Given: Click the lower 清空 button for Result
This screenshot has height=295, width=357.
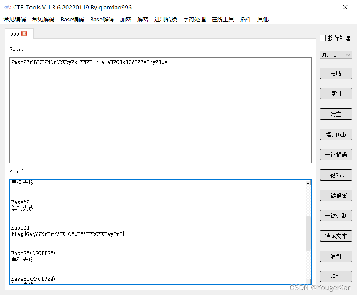Looking at the screenshot, I should coord(336,277).
